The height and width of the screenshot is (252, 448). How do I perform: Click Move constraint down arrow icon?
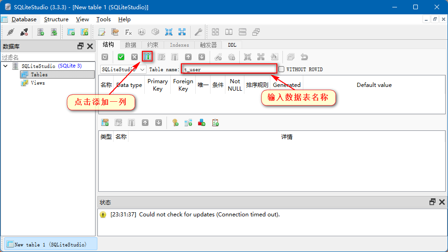tap(159, 123)
